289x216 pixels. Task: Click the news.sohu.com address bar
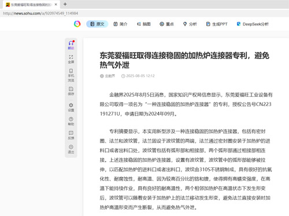pyautogui.click(x=144, y=13)
